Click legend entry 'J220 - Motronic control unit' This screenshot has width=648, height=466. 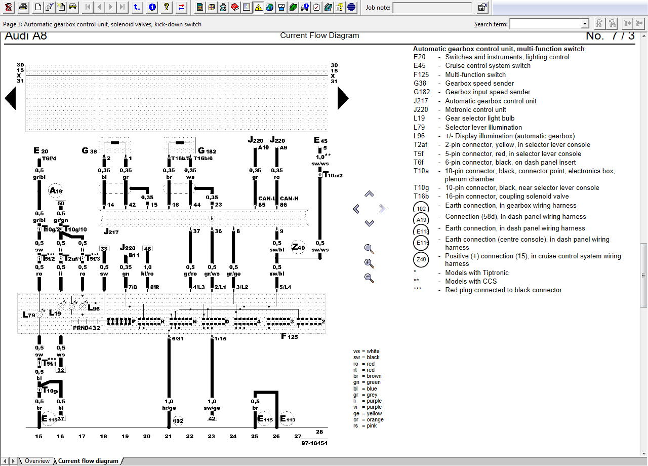(460, 109)
